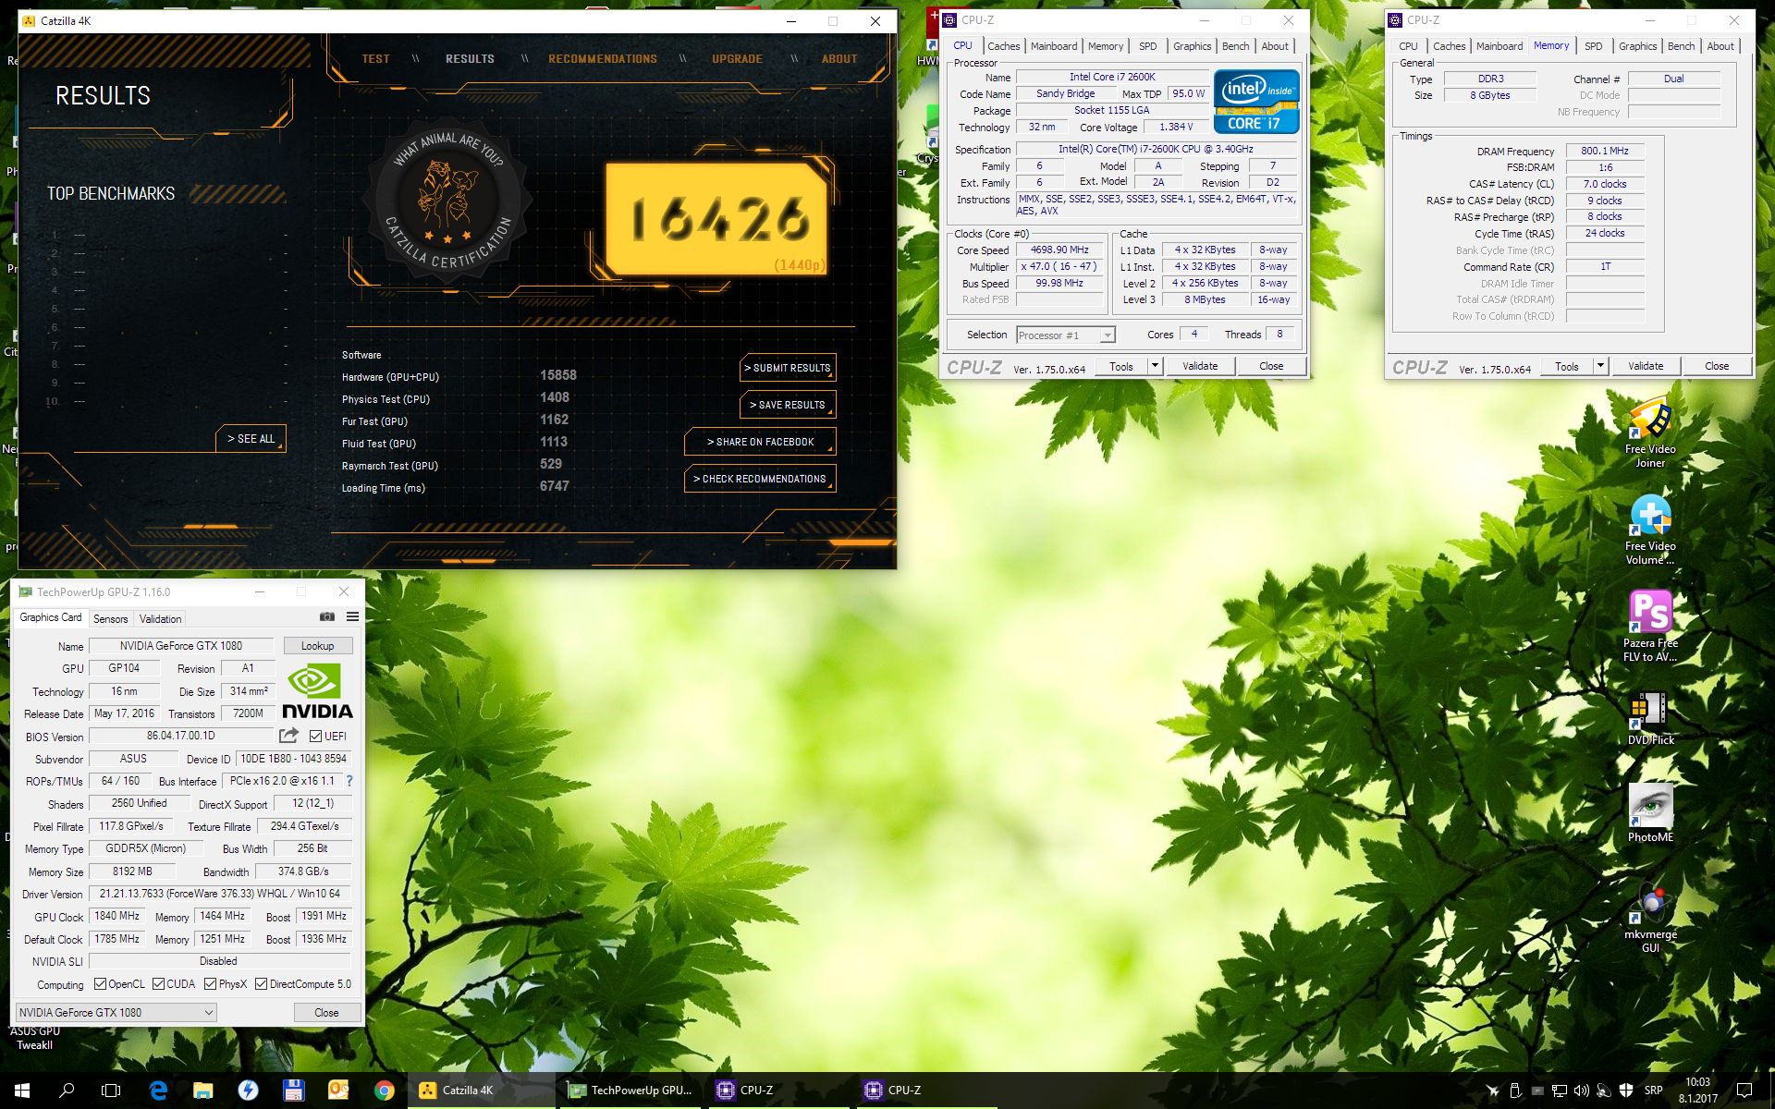Image resolution: width=1775 pixels, height=1109 pixels.
Task: Select the Catzilla 4K taskbar button
Action: (x=481, y=1091)
